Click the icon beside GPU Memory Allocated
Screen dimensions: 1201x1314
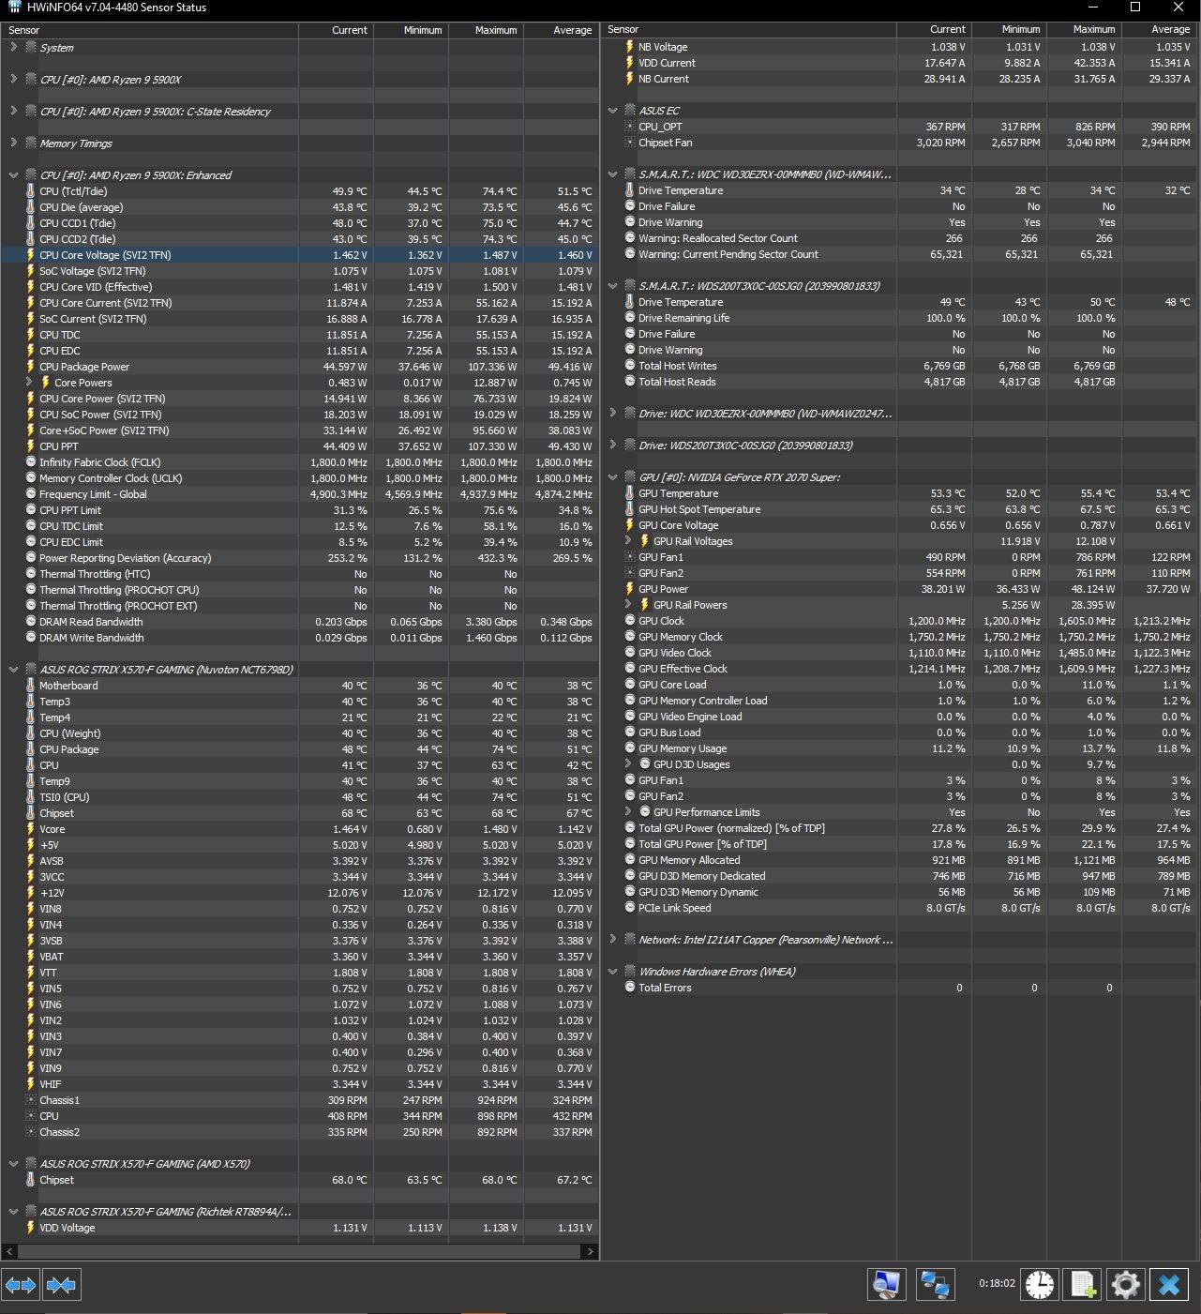coord(630,860)
